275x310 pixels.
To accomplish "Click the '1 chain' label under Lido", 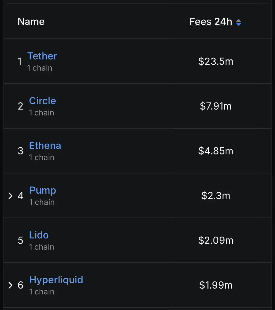I will point(41,247).
